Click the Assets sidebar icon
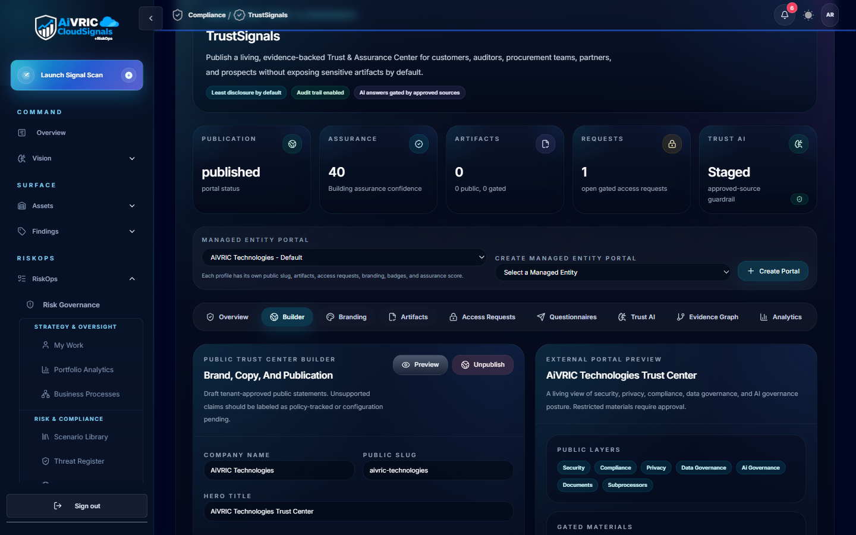This screenshot has height=535, width=856. 22,206
